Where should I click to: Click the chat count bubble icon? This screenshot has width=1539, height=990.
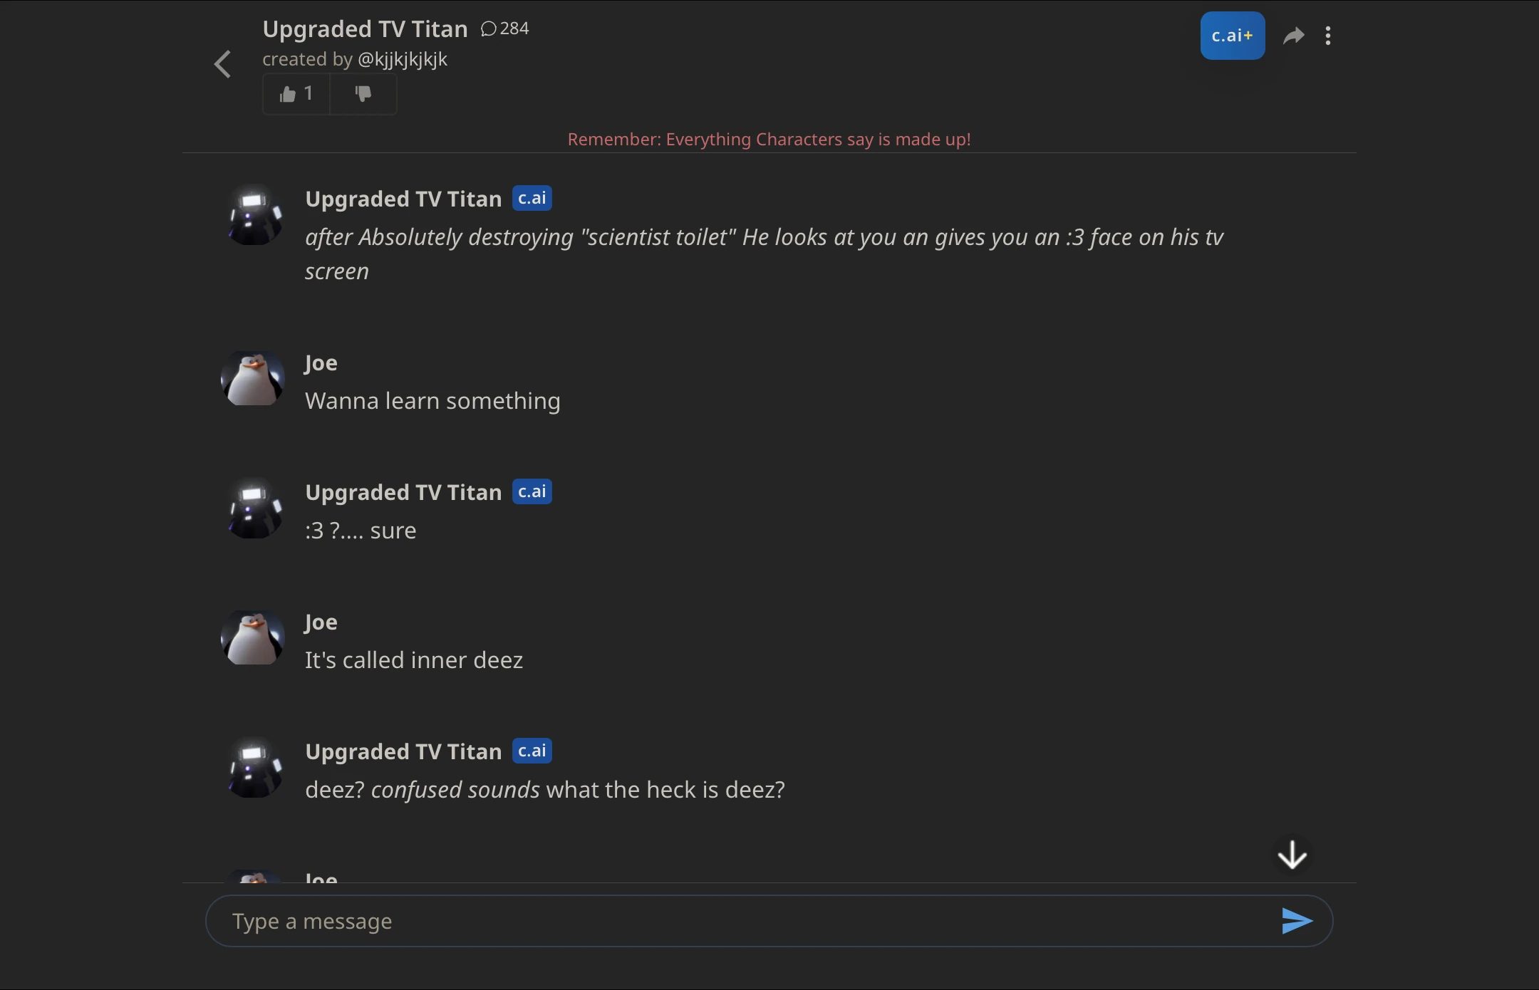pyautogui.click(x=489, y=28)
